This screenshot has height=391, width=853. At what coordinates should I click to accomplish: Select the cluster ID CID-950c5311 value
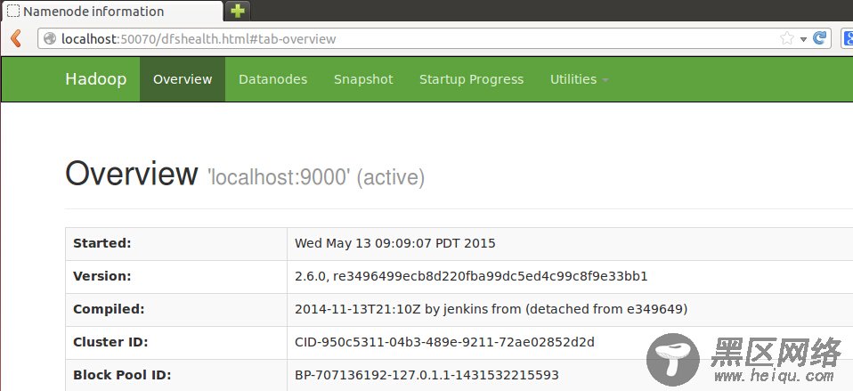tap(444, 342)
